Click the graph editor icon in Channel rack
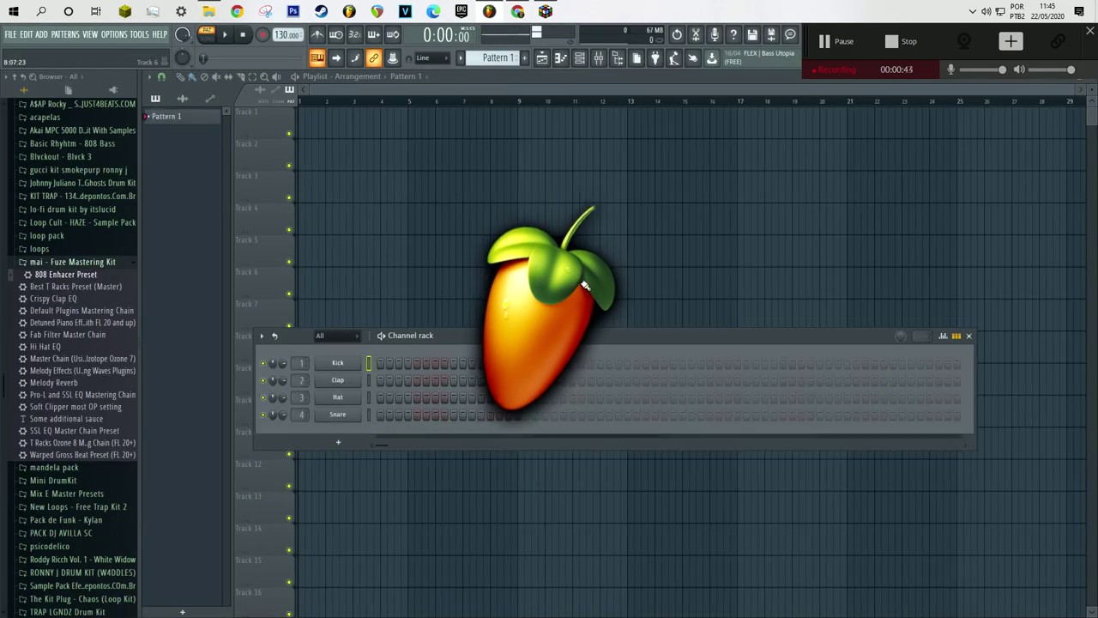The height and width of the screenshot is (618, 1098). (x=943, y=336)
